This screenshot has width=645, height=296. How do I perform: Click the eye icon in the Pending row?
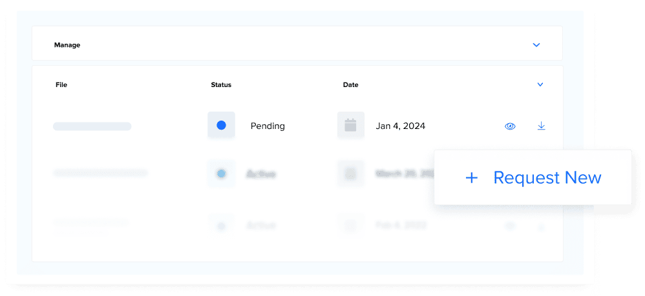pos(510,126)
